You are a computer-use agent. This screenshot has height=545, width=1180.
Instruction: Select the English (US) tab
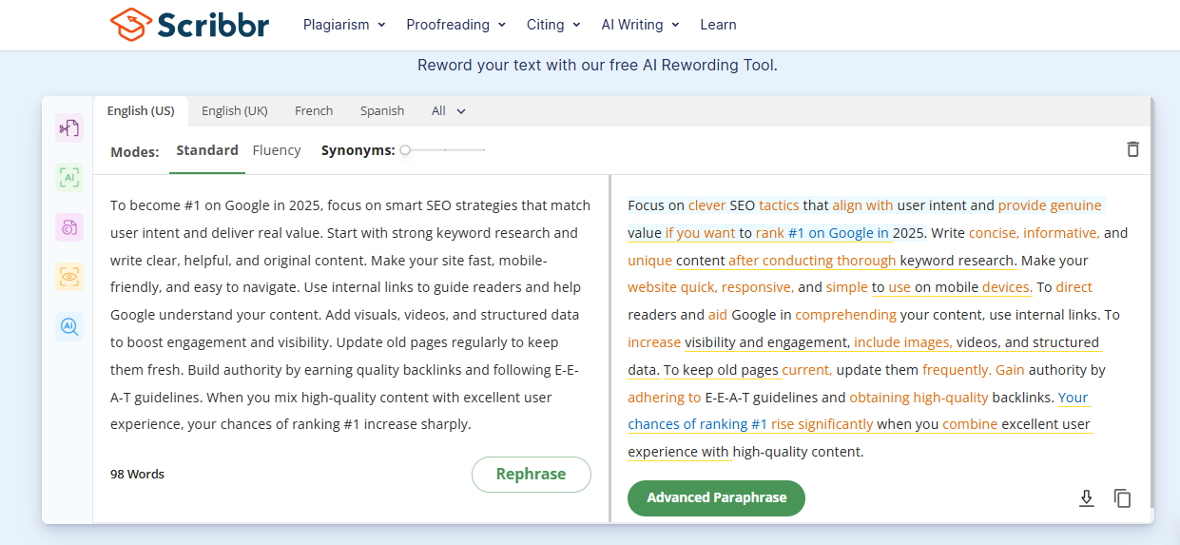tap(141, 111)
